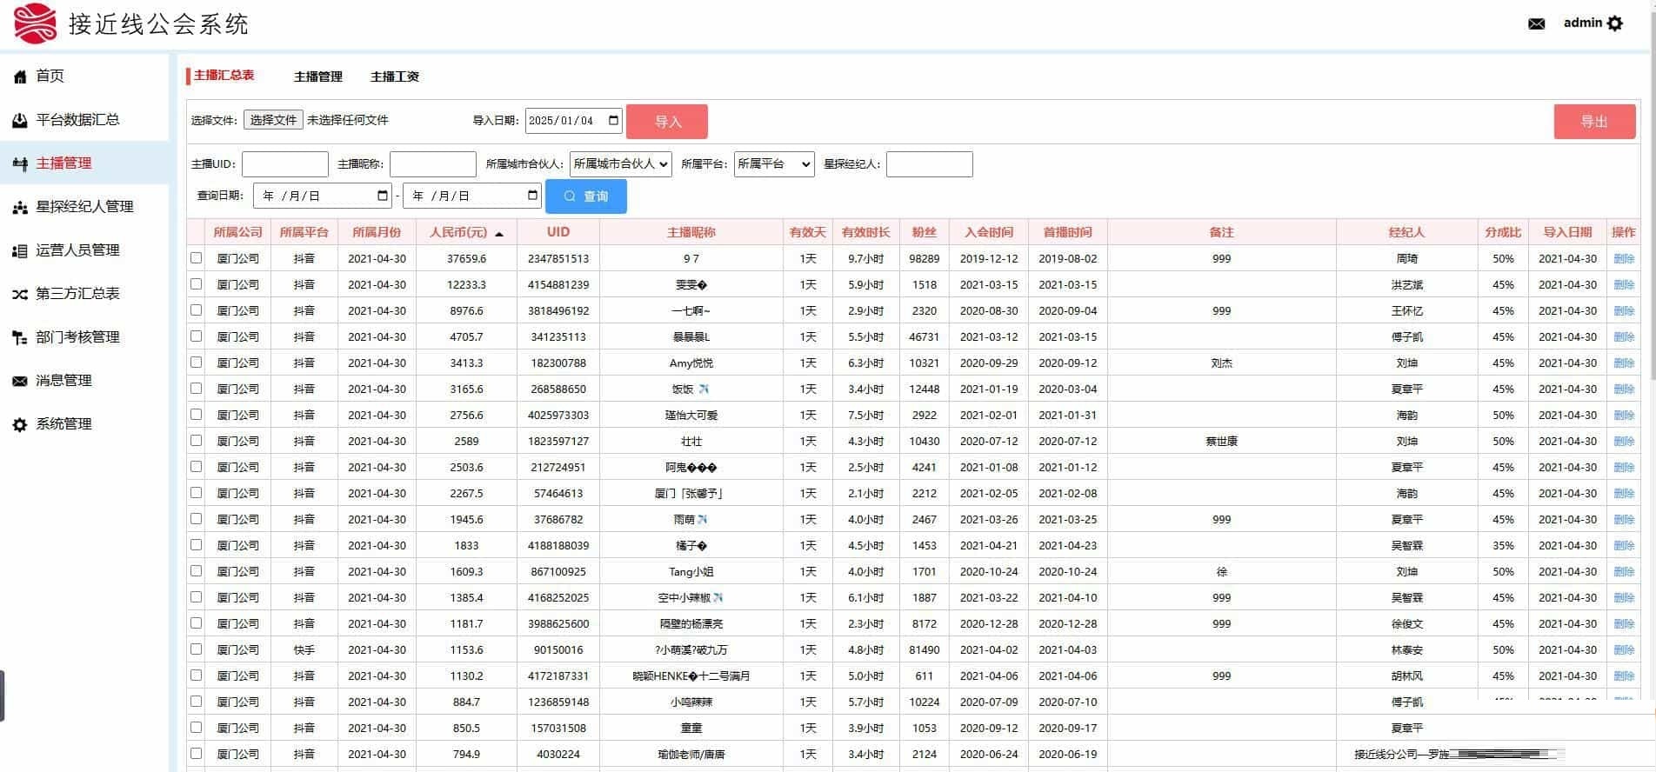This screenshot has width=1656, height=772.
Task: Click the home icon beside 首页
Action: [20, 77]
